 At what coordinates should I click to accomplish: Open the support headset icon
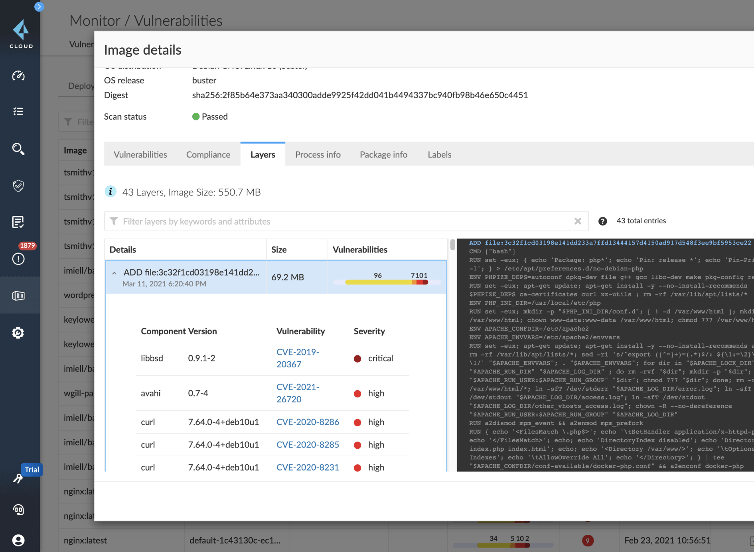(x=19, y=510)
